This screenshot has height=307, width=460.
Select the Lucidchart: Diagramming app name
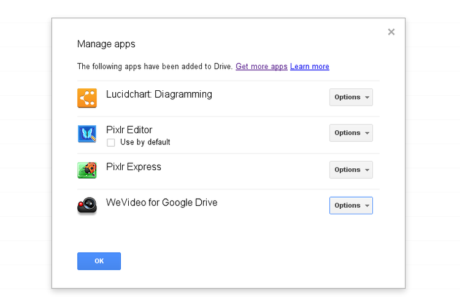click(159, 95)
